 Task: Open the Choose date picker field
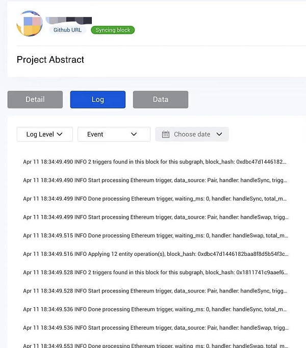click(192, 134)
